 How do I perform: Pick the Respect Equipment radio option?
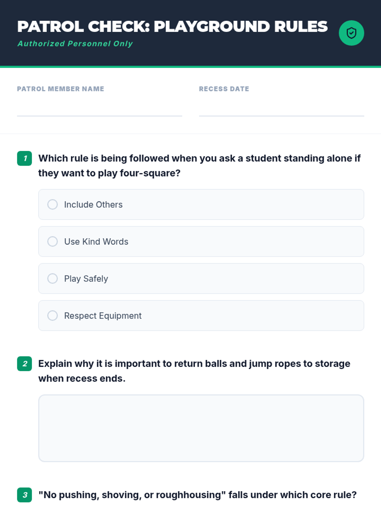coord(53,316)
